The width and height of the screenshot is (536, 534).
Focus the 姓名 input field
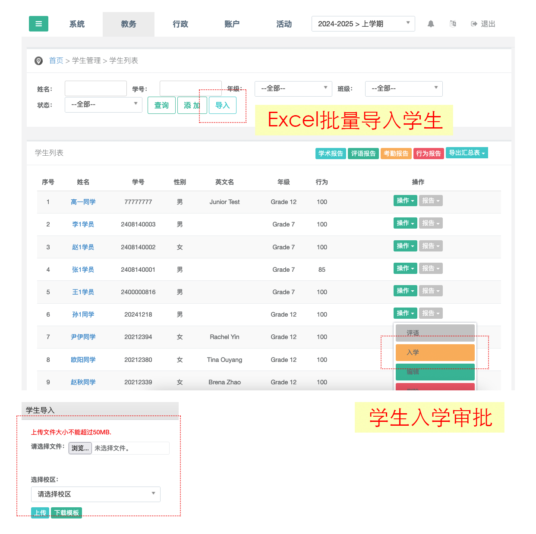(x=96, y=88)
